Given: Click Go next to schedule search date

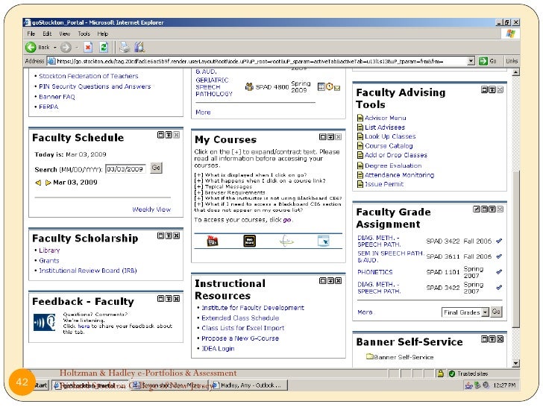Looking at the screenshot, I should point(156,168).
